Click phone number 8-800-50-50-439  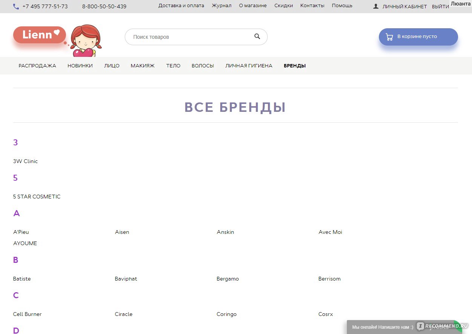(x=104, y=6)
